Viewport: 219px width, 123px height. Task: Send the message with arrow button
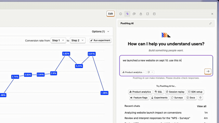[x=208, y=71]
